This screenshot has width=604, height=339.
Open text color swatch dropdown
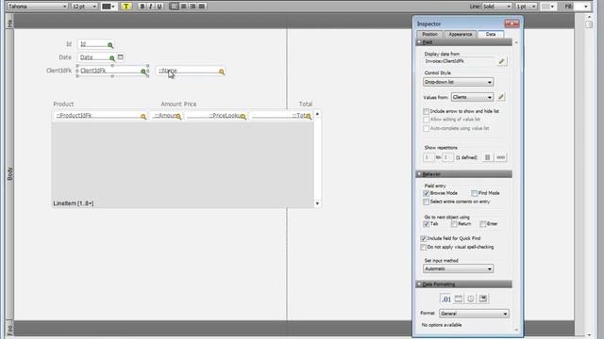[109, 7]
